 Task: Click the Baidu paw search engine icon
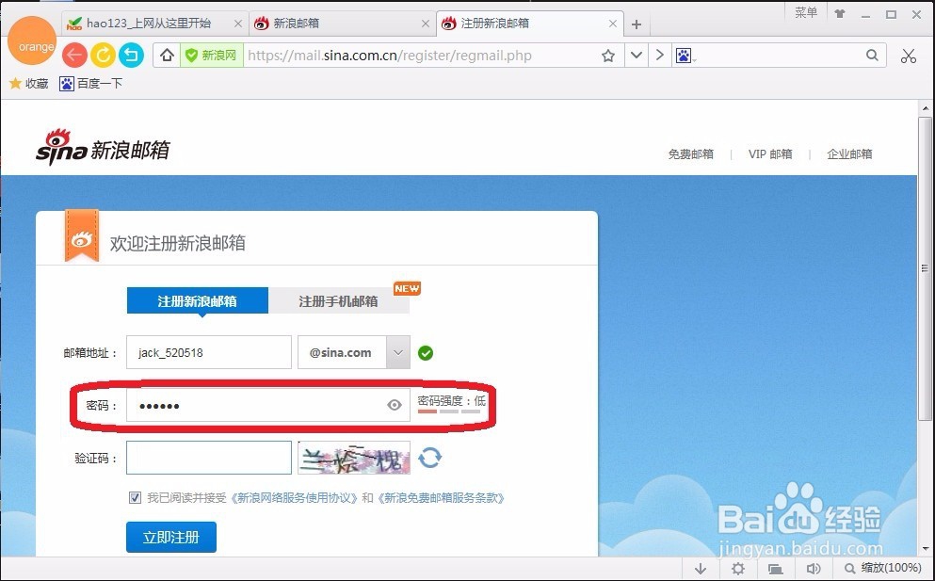click(x=683, y=56)
